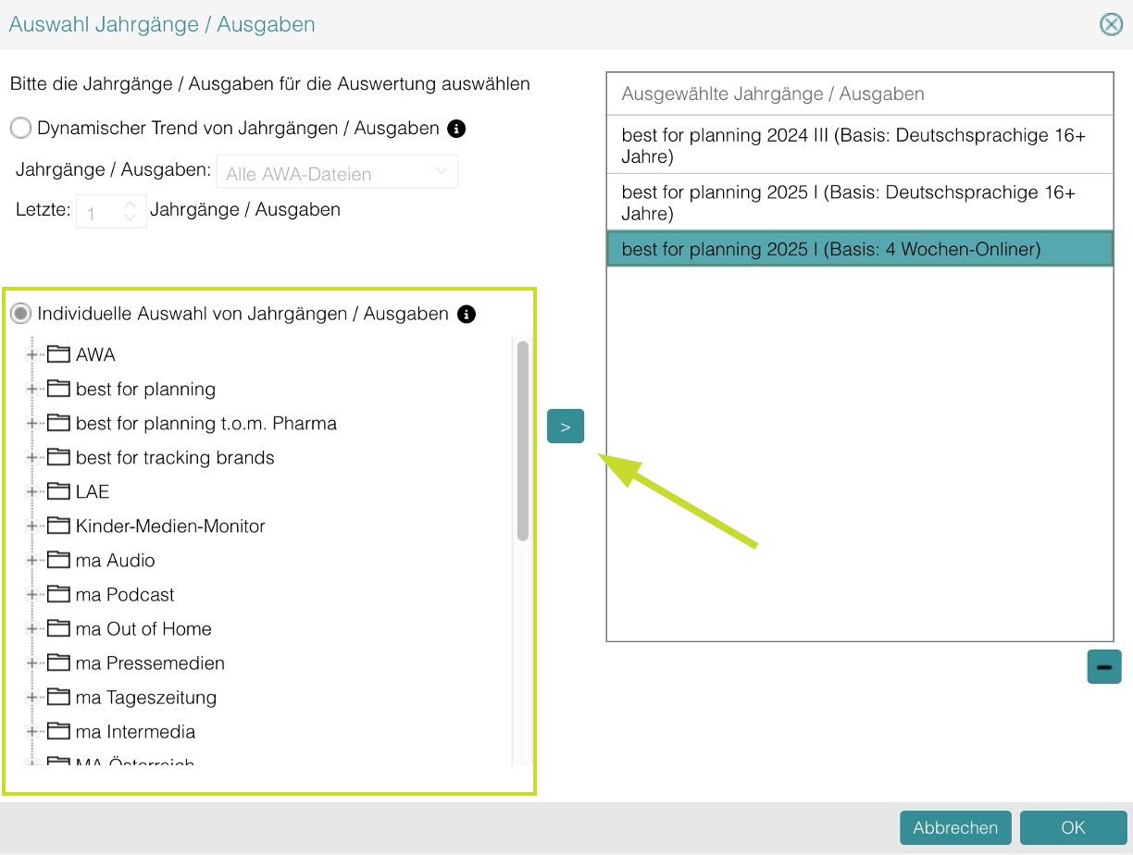This screenshot has width=1133, height=855.
Task: Expand the LAE folder node
Action: 32,491
